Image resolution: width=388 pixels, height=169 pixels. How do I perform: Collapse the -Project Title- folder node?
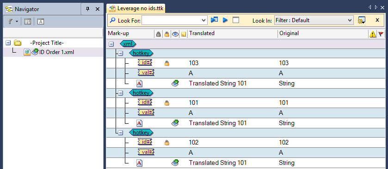8,43
